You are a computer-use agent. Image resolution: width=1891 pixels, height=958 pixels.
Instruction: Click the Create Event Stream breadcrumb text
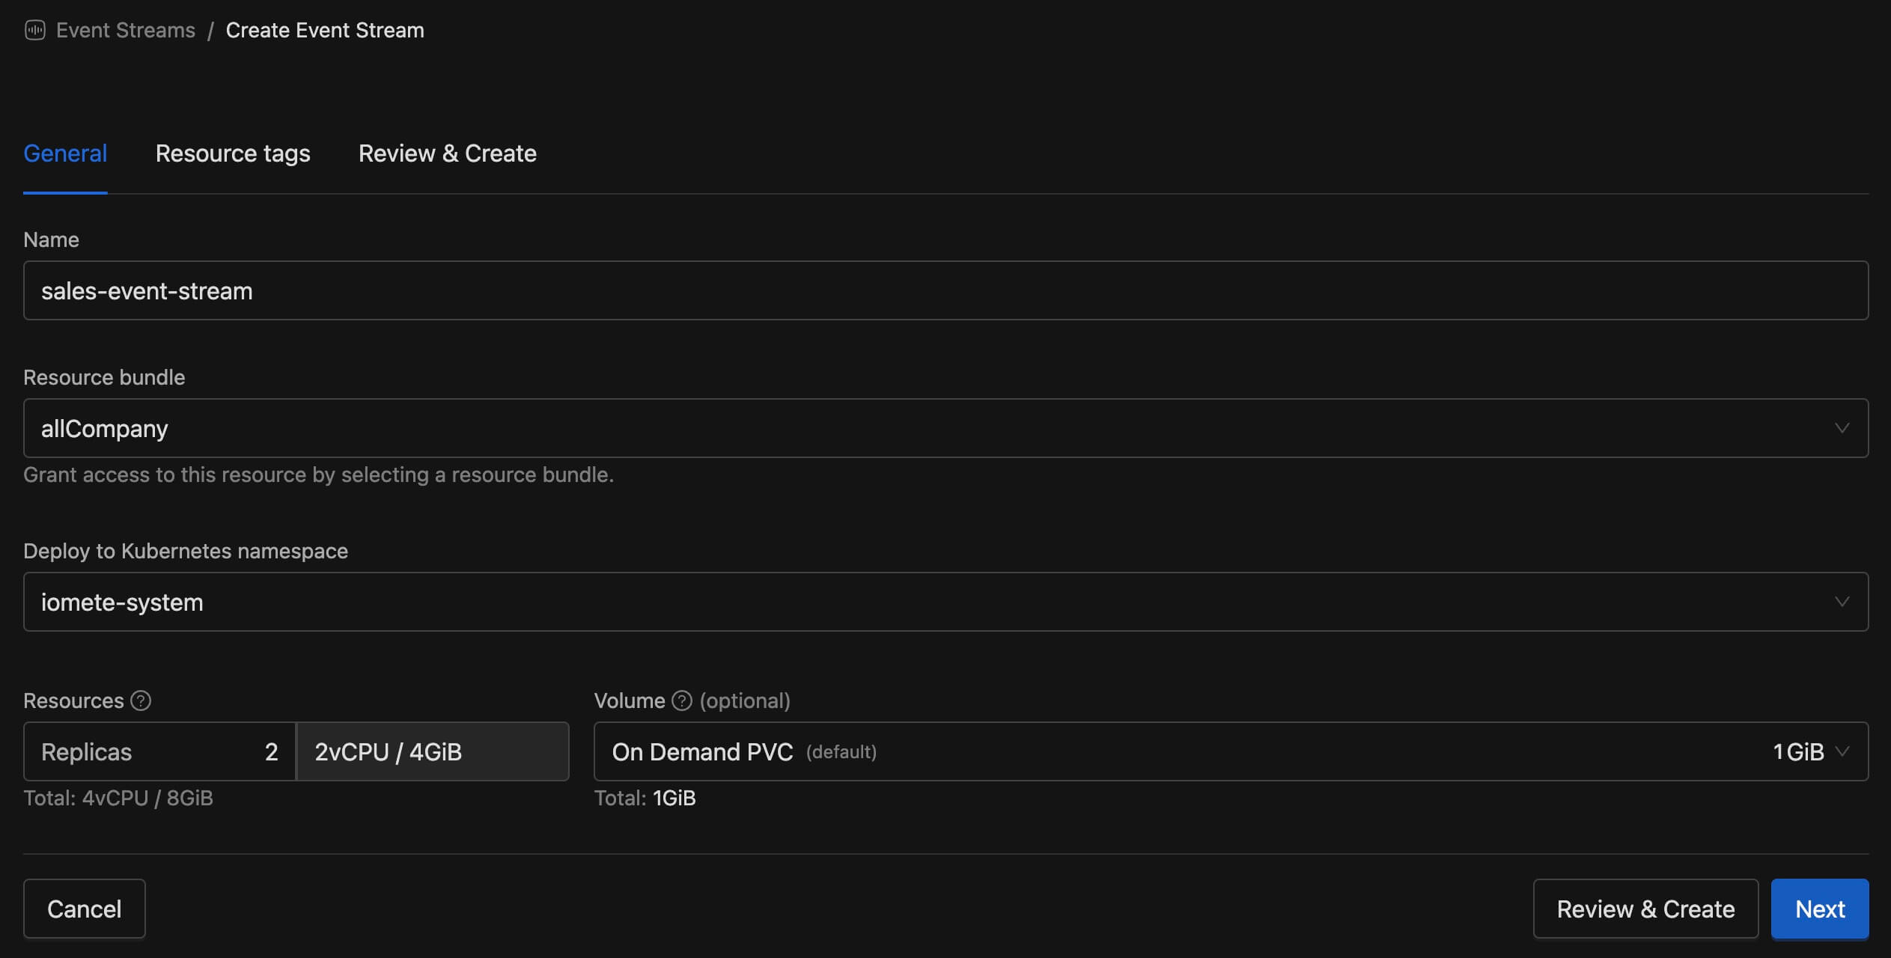click(x=325, y=30)
